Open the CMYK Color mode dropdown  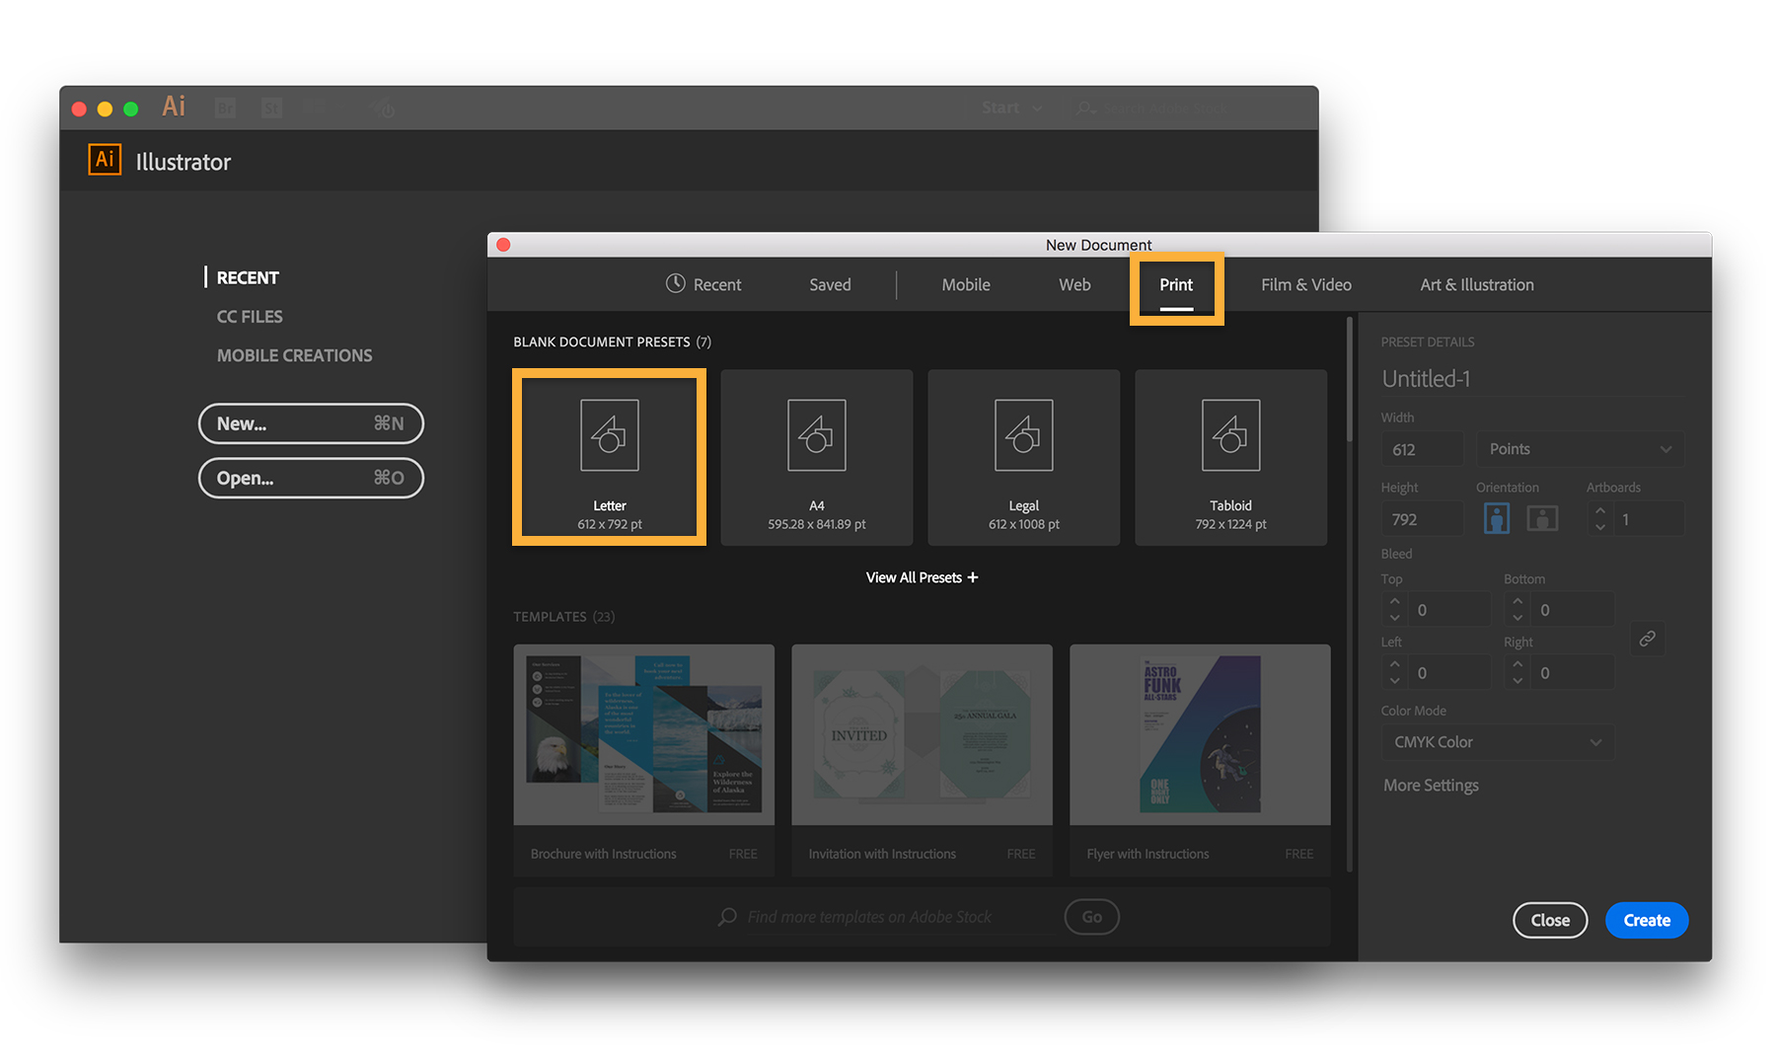(x=1498, y=742)
